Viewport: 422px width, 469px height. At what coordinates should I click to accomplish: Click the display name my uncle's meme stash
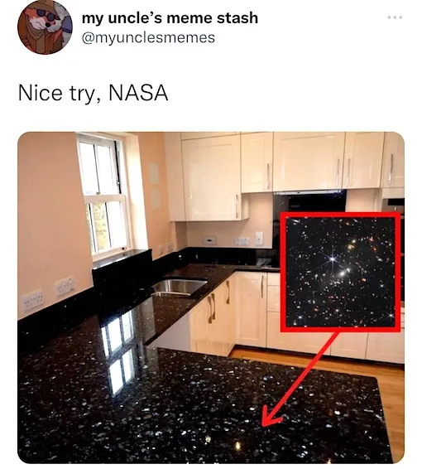tap(170, 18)
